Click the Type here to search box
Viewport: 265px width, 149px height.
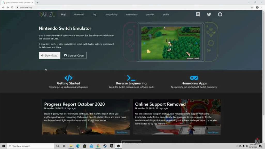coord(31,146)
